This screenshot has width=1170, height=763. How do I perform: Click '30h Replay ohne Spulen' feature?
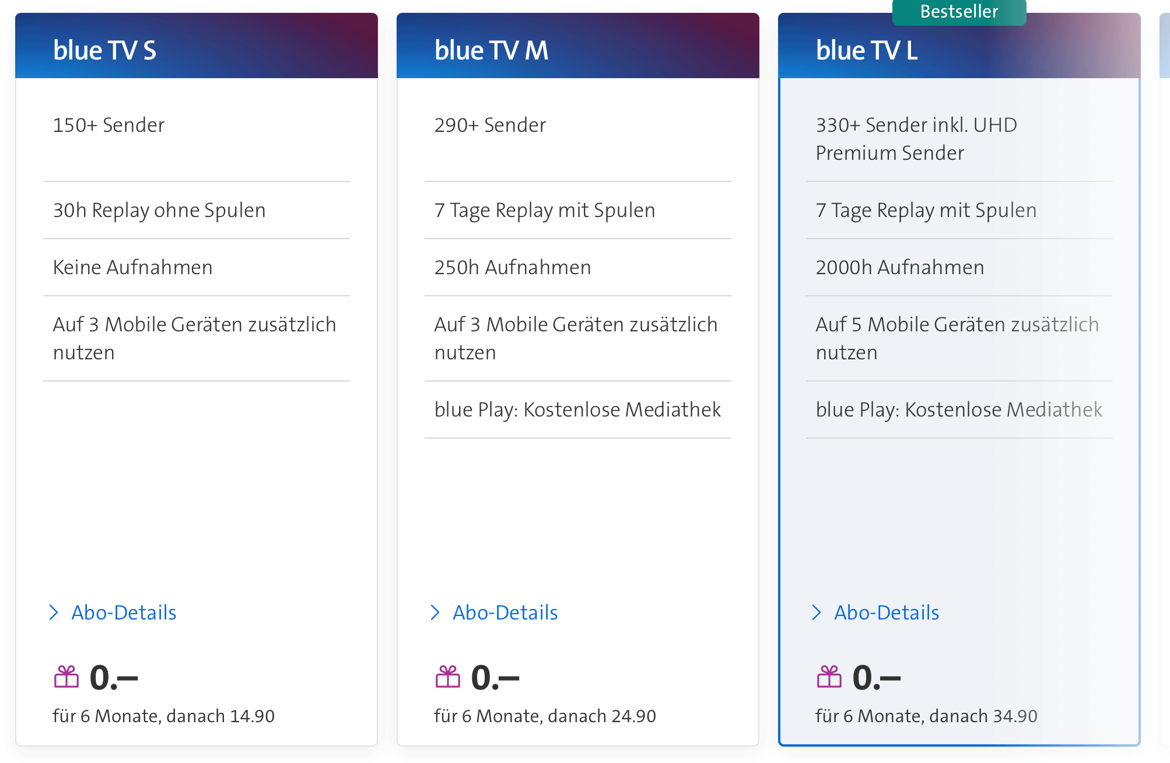(x=159, y=210)
